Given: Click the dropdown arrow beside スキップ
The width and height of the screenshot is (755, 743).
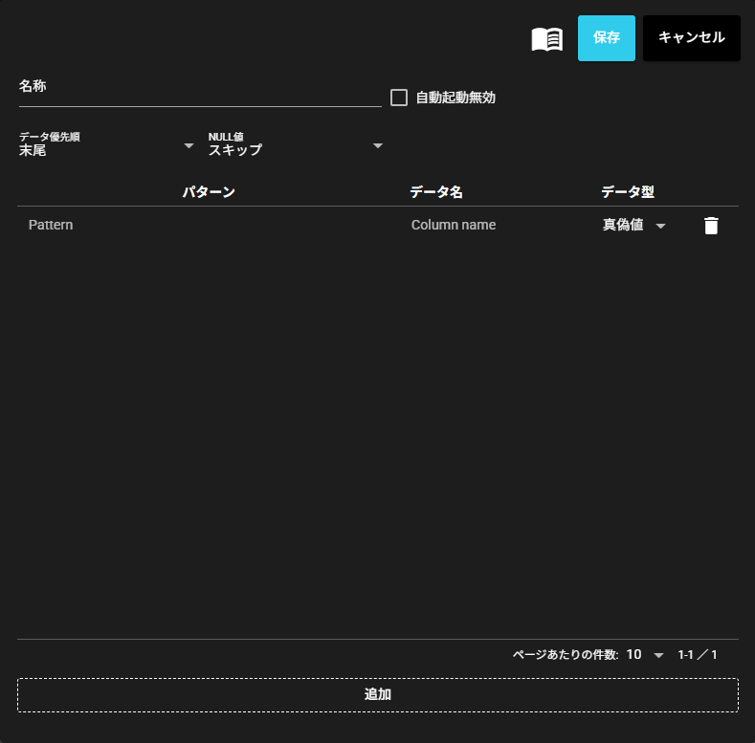Looking at the screenshot, I should 378,146.
